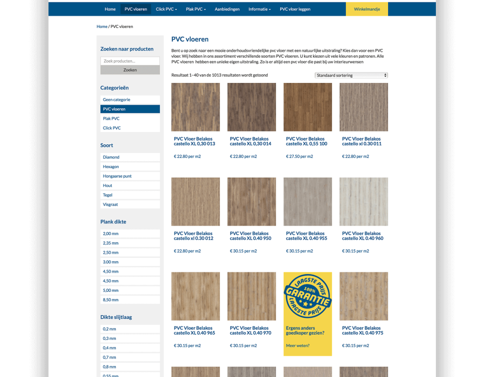Filter slijtlaag dikte 0,8 mm
This screenshot has height=377, width=485.
[x=130, y=367]
